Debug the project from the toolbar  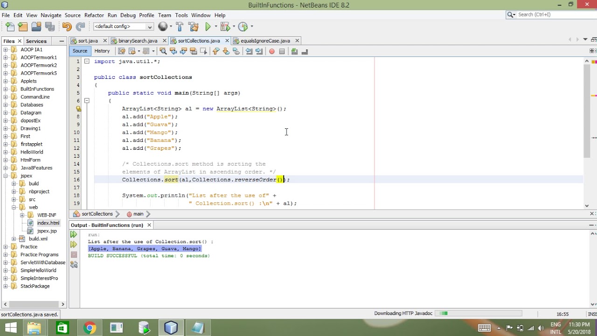tap(225, 27)
